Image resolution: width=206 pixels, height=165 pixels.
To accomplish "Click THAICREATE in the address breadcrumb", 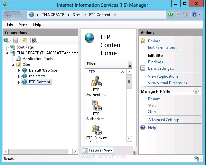I will pos(53,15).
